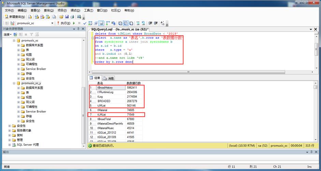
Task: Switch to the 消息 tab
Action: (x=109, y=78)
